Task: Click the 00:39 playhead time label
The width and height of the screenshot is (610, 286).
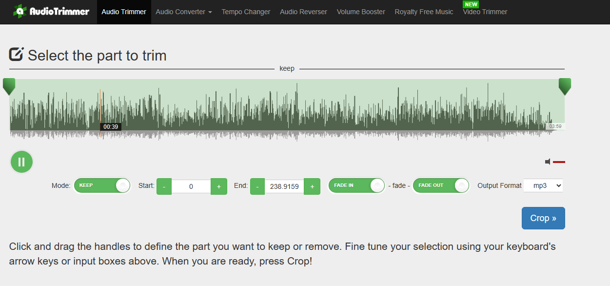Action: (111, 127)
